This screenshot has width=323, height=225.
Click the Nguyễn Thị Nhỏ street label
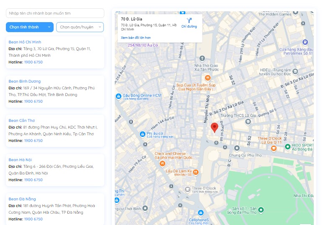(x=207, y=109)
